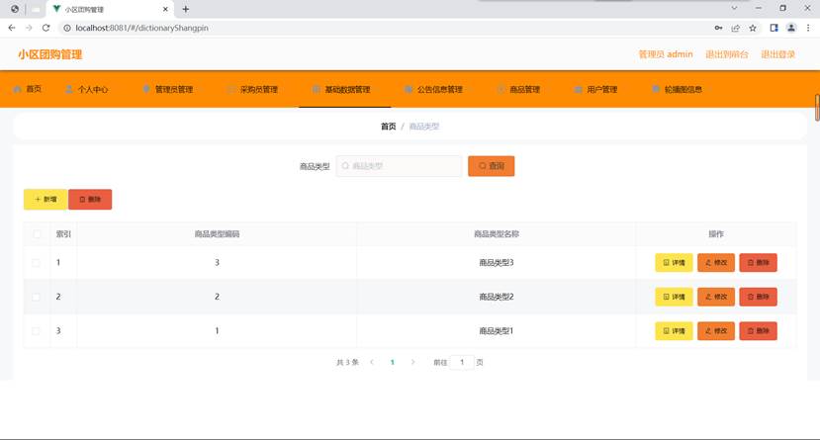Open 用户管理 menu

[x=595, y=89]
